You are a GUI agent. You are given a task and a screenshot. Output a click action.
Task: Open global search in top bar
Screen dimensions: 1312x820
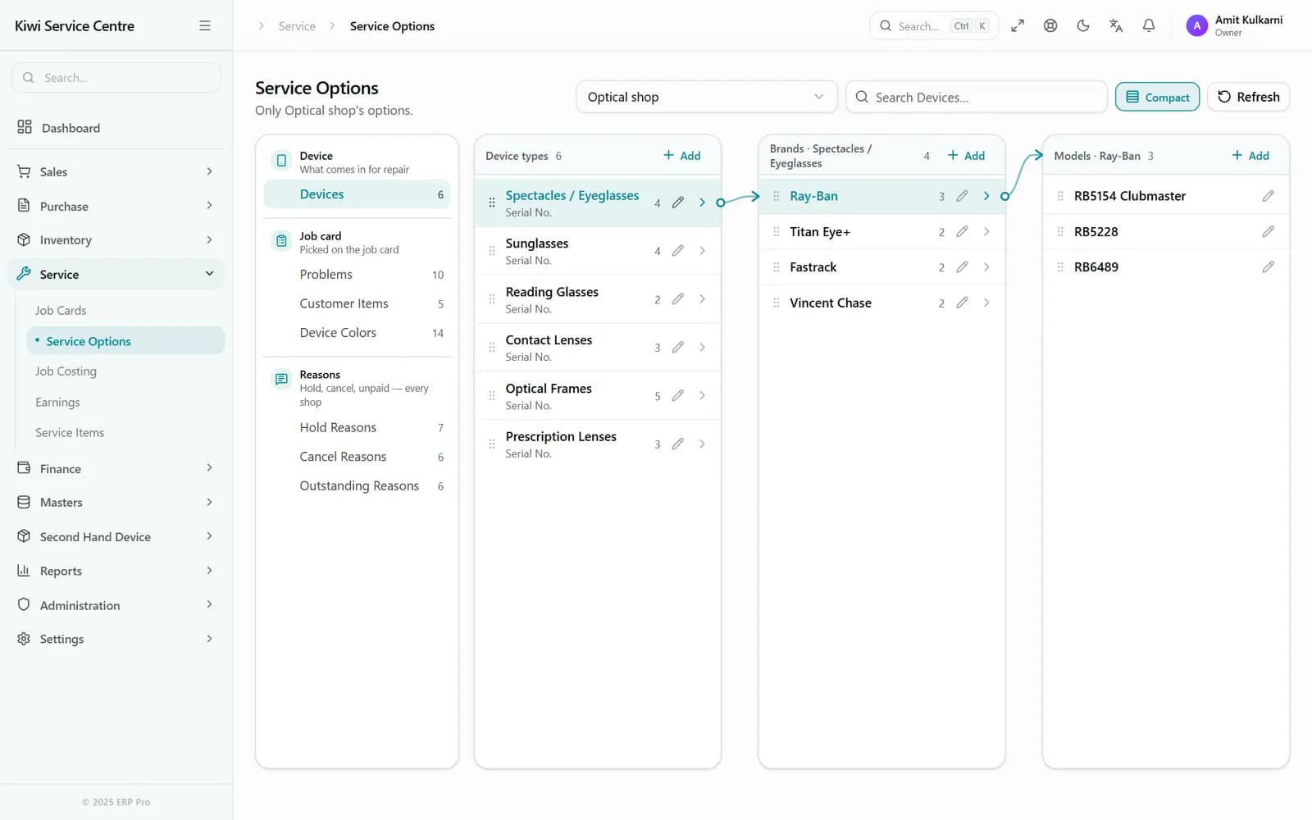pyautogui.click(x=934, y=25)
